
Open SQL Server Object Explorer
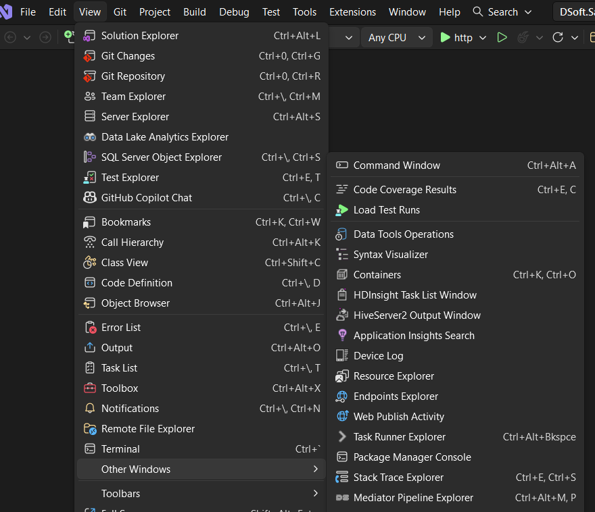[x=201, y=157]
